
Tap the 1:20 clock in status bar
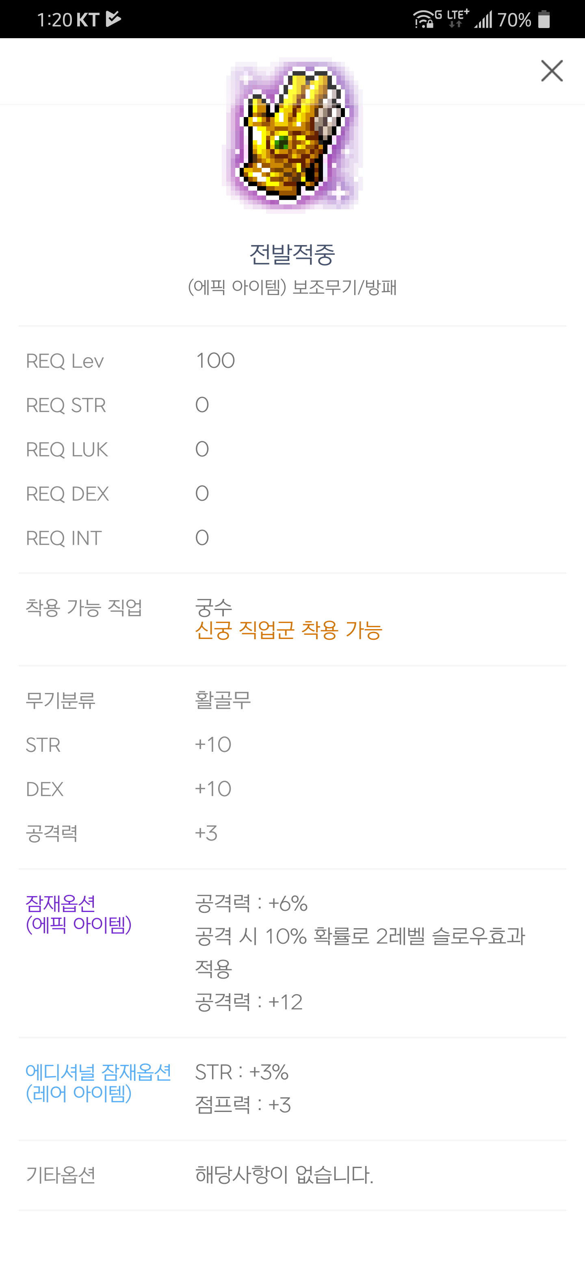pos(54,20)
